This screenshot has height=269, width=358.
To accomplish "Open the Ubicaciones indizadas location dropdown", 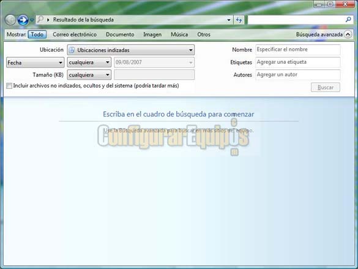I will pyautogui.click(x=131, y=50).
